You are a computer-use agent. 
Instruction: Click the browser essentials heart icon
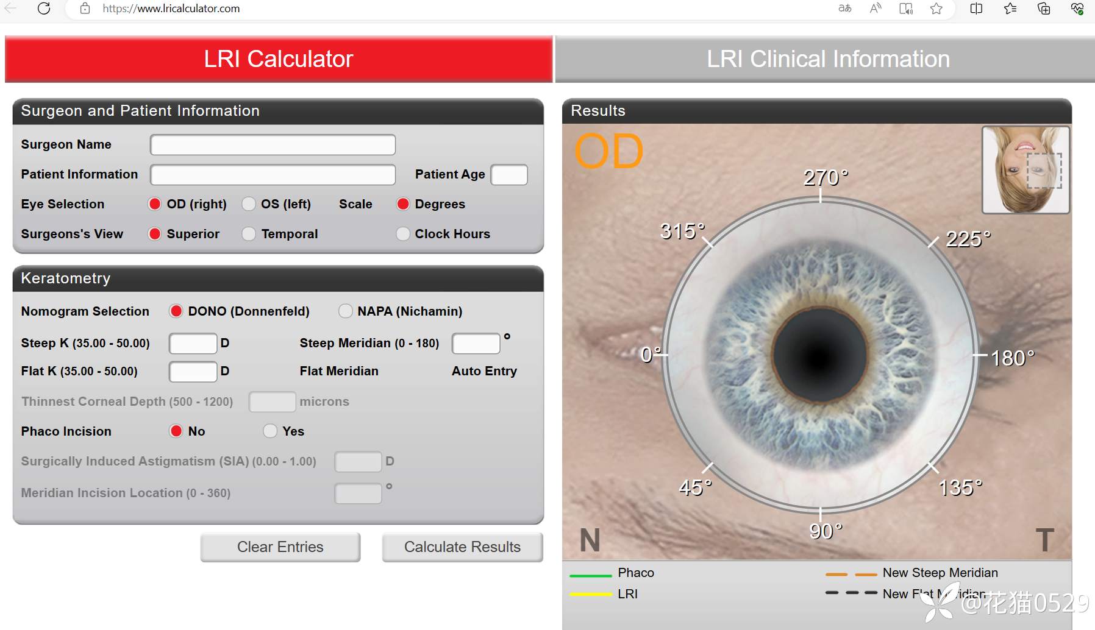[x=1077, y=9]
